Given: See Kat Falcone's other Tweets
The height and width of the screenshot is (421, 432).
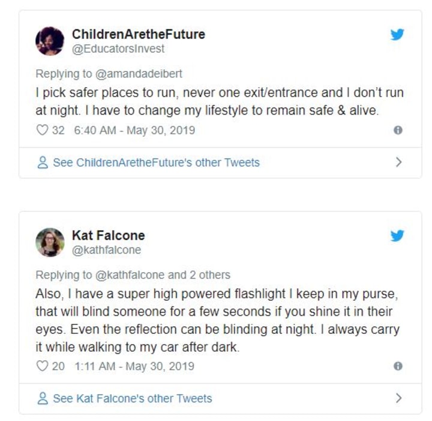Looking at the screenshot, I should (x=132, y=398).
